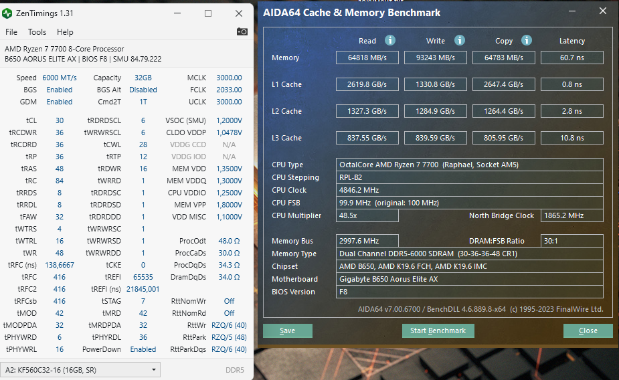The image size is (619, 380).
Task: Open the File menu in ZenTimings
Action: 11,32
